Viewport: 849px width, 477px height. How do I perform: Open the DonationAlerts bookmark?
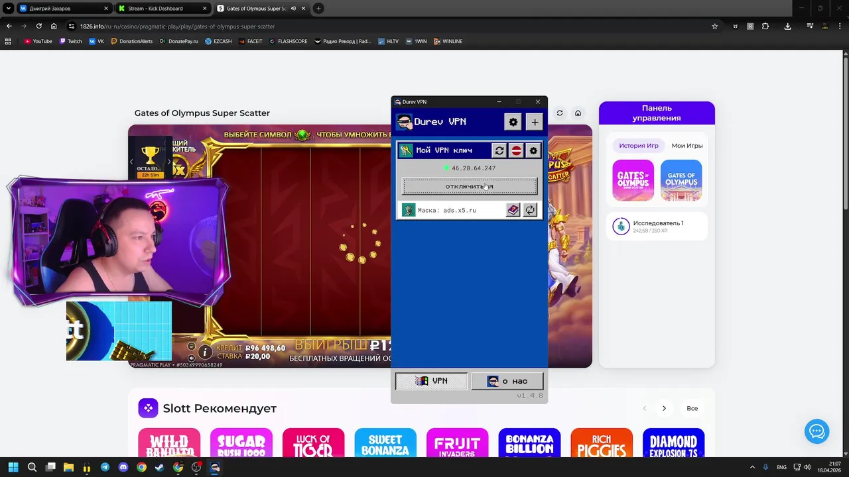[x=131, y=41]
